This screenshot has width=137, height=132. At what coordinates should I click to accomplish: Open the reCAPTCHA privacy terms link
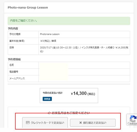click(132, 124)
